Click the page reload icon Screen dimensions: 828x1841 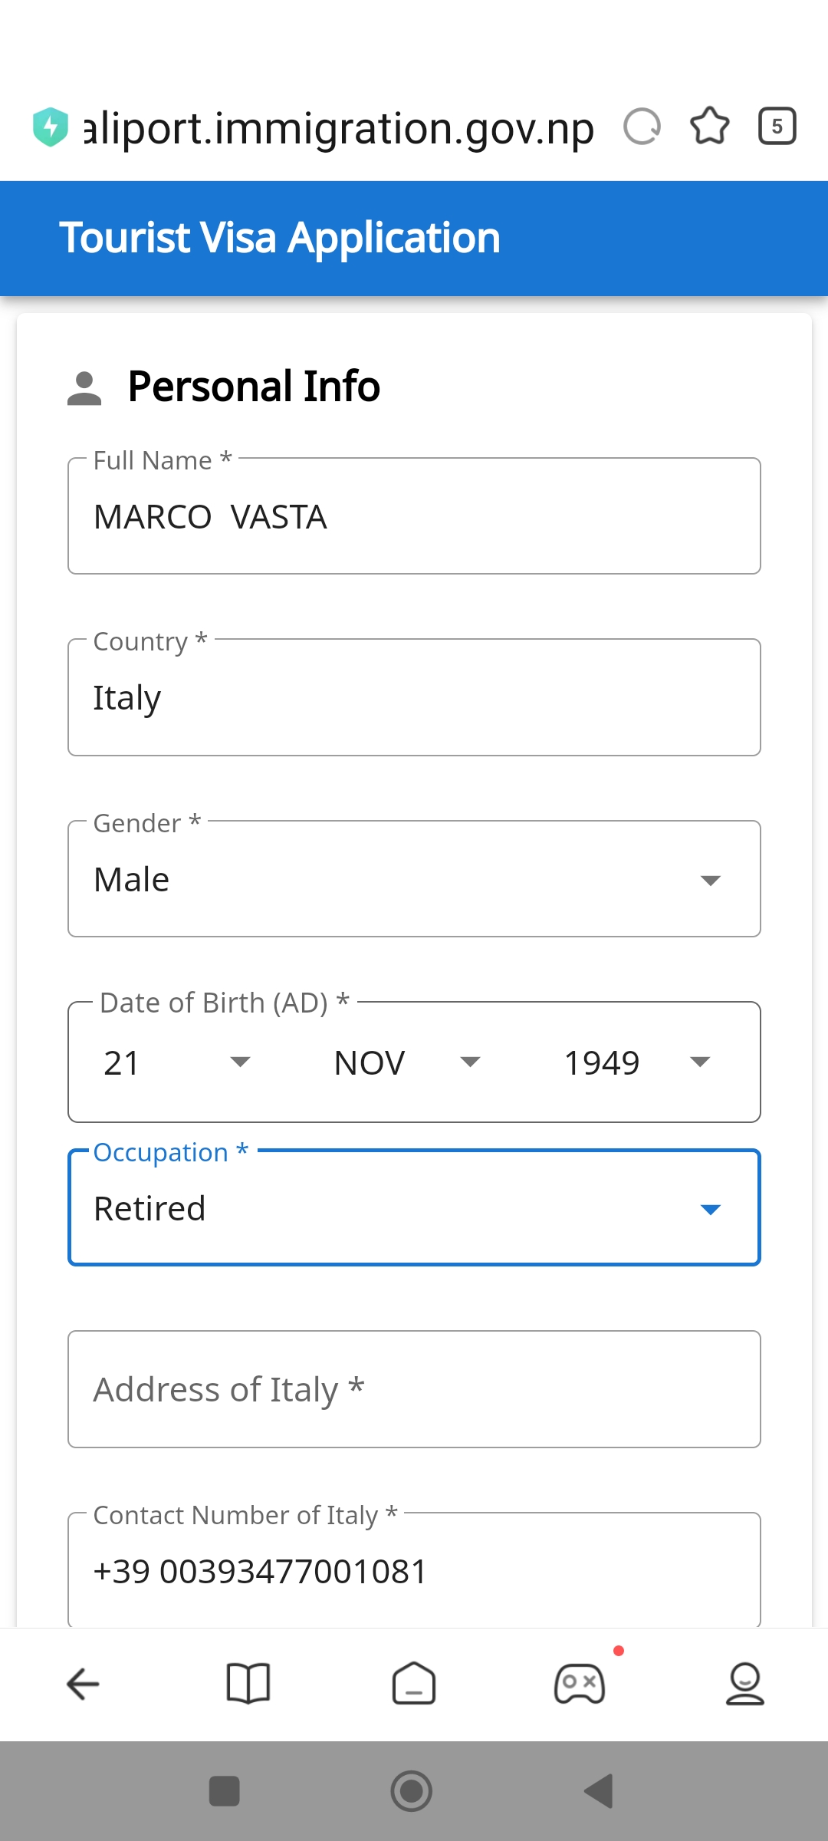click(642, 127)
